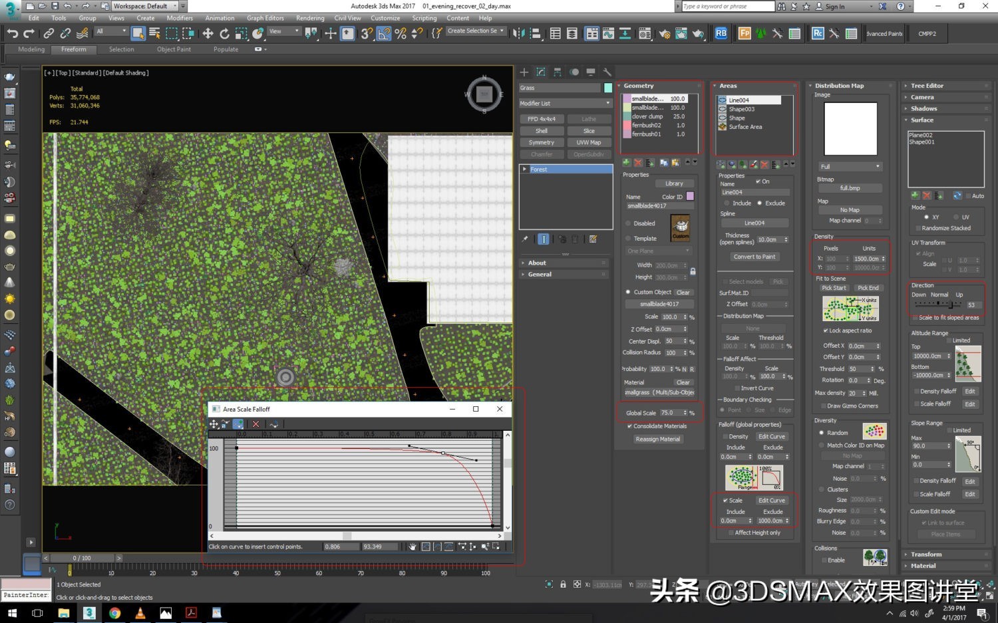
Task: Click the Convert to Paint button
Action: coord(754,257)
